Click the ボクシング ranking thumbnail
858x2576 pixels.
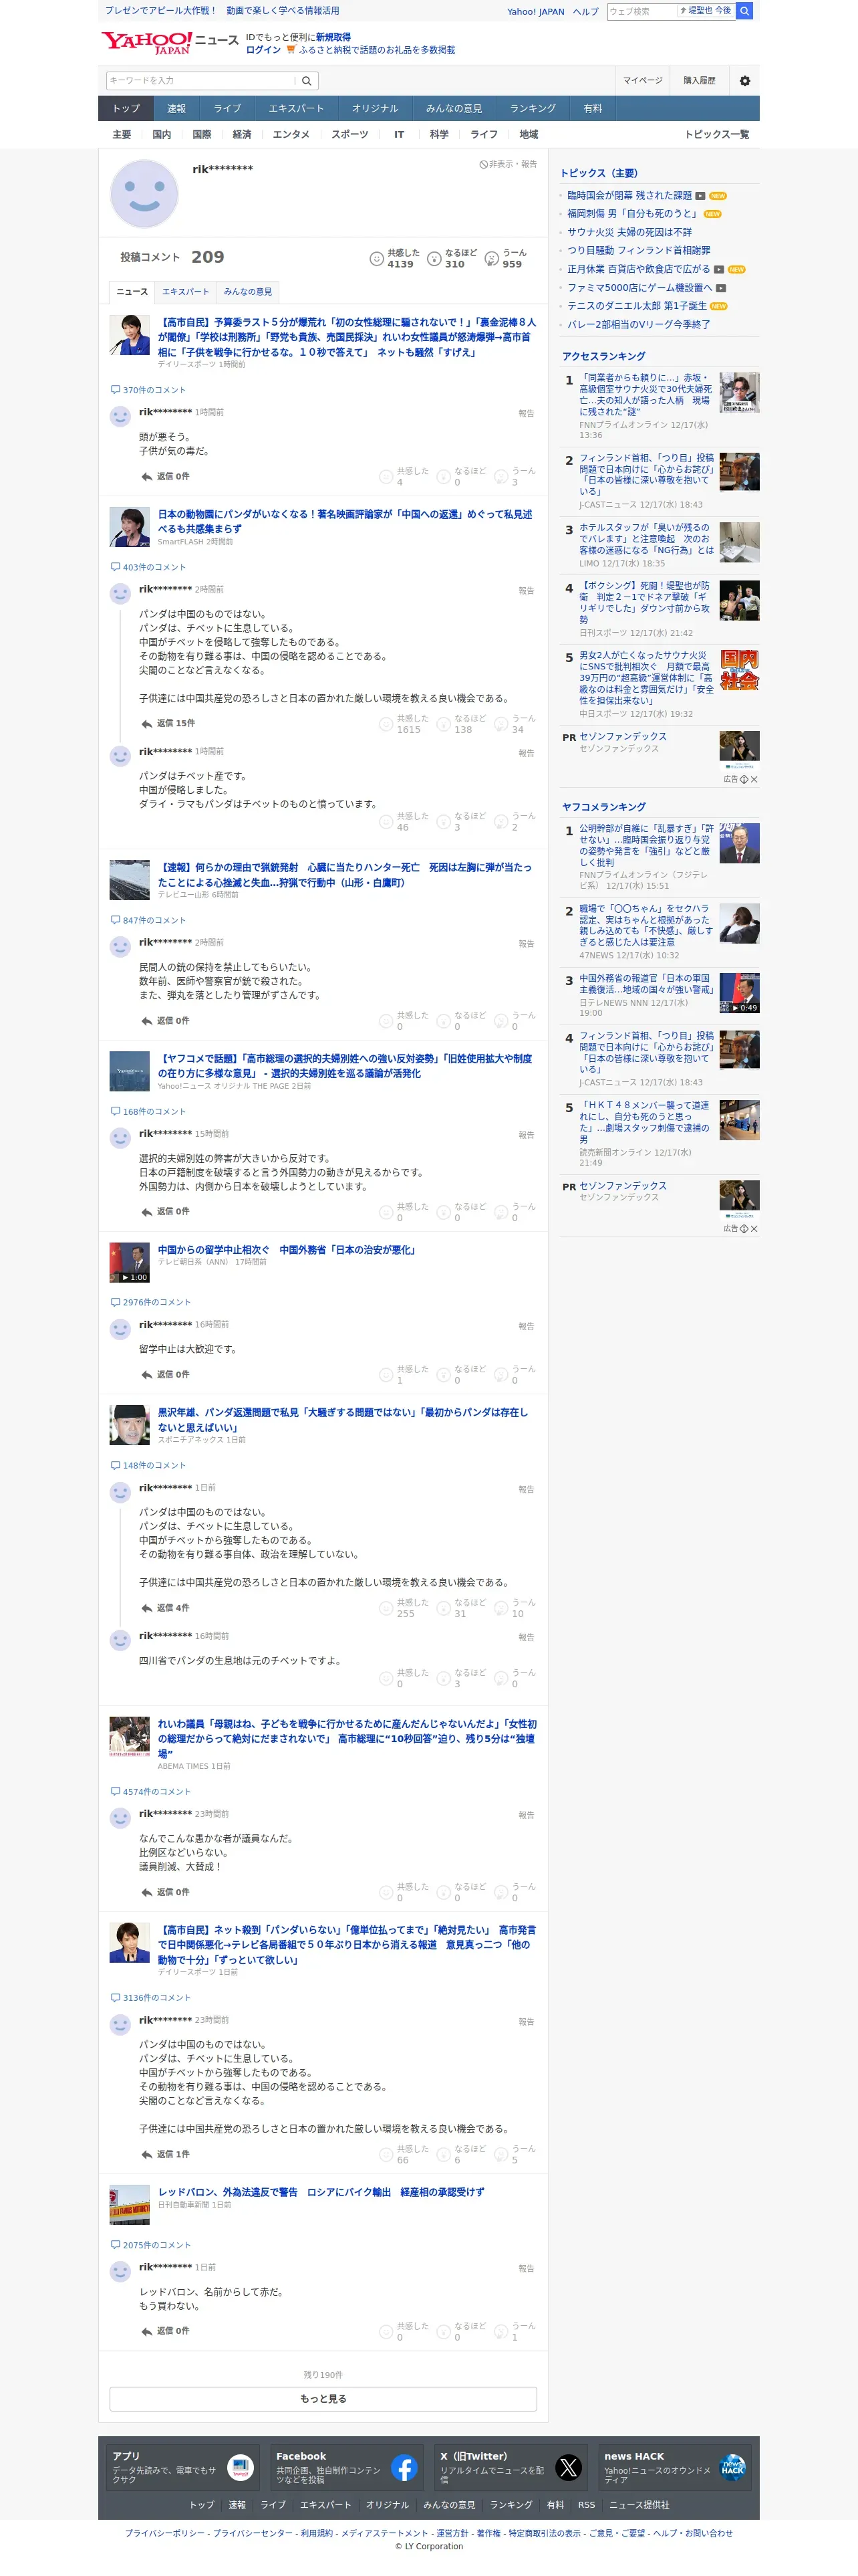pyautogui.click(x=739, y=601)
